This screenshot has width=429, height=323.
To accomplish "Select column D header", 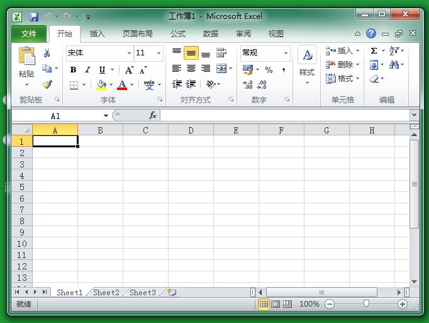I will click(x=191, y=130).
